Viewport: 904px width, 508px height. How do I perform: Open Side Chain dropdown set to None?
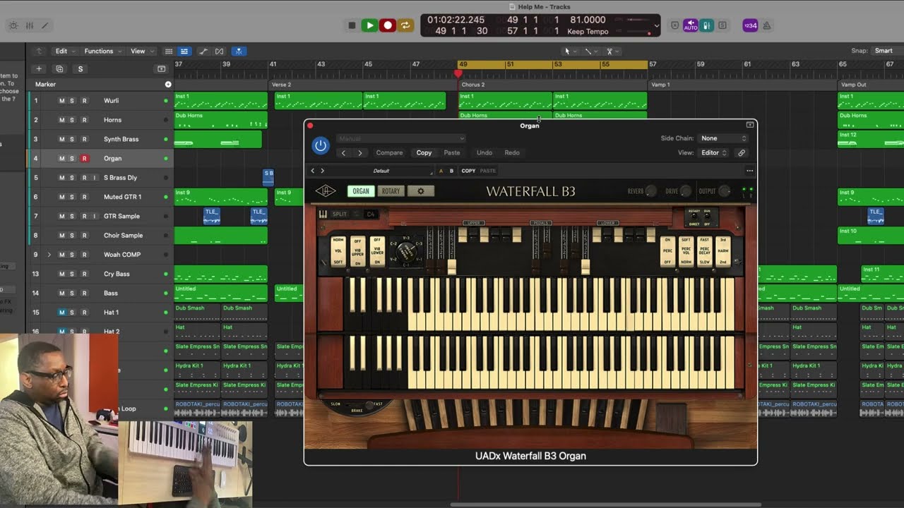pos(723,138)
